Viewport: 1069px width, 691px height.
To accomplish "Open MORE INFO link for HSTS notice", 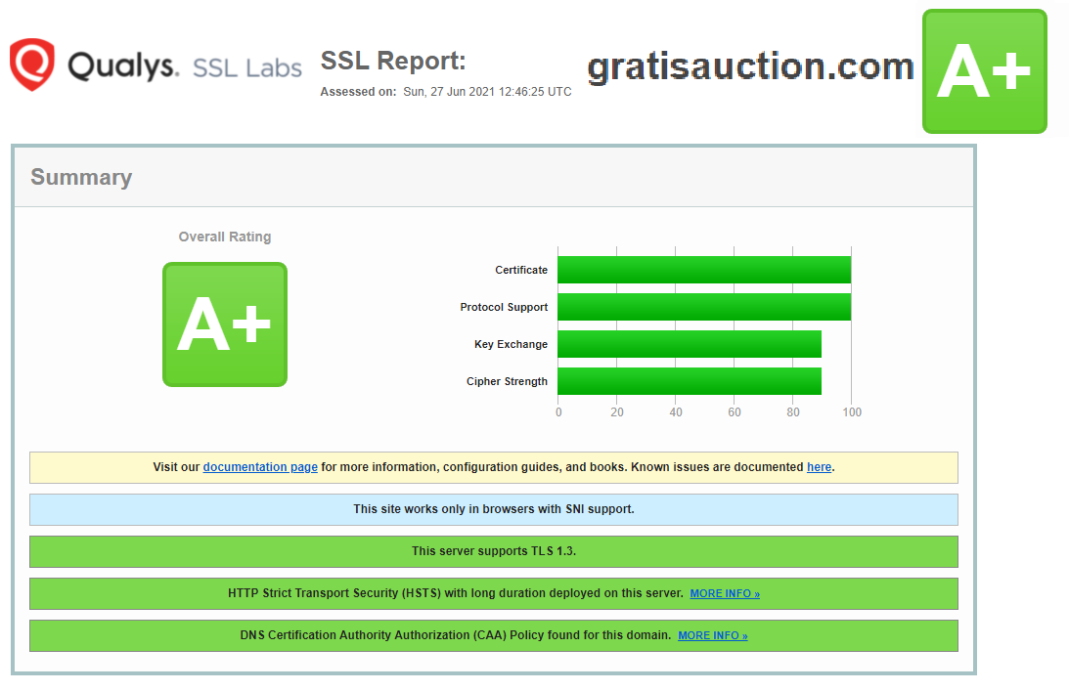I will [x=725, y=593].
